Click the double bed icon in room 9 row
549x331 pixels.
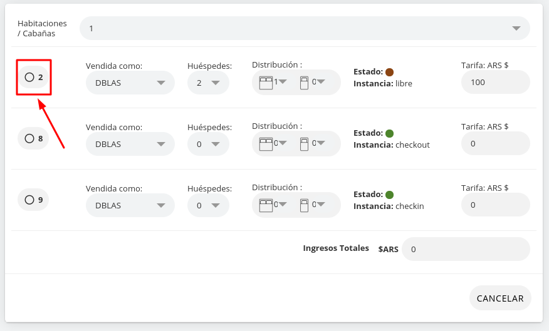click(x=266, y=205)
